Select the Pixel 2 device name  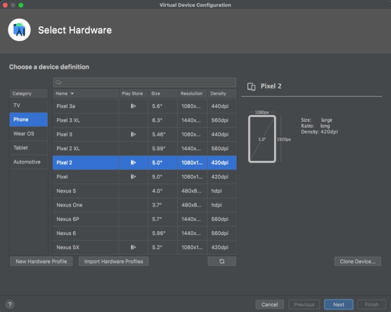[x=64, y=163]
